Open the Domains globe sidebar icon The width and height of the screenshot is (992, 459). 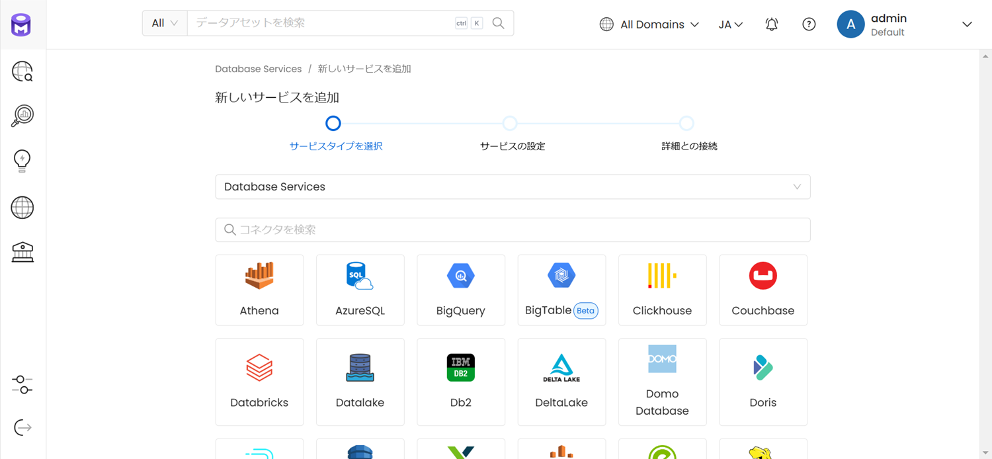point(22,208)
